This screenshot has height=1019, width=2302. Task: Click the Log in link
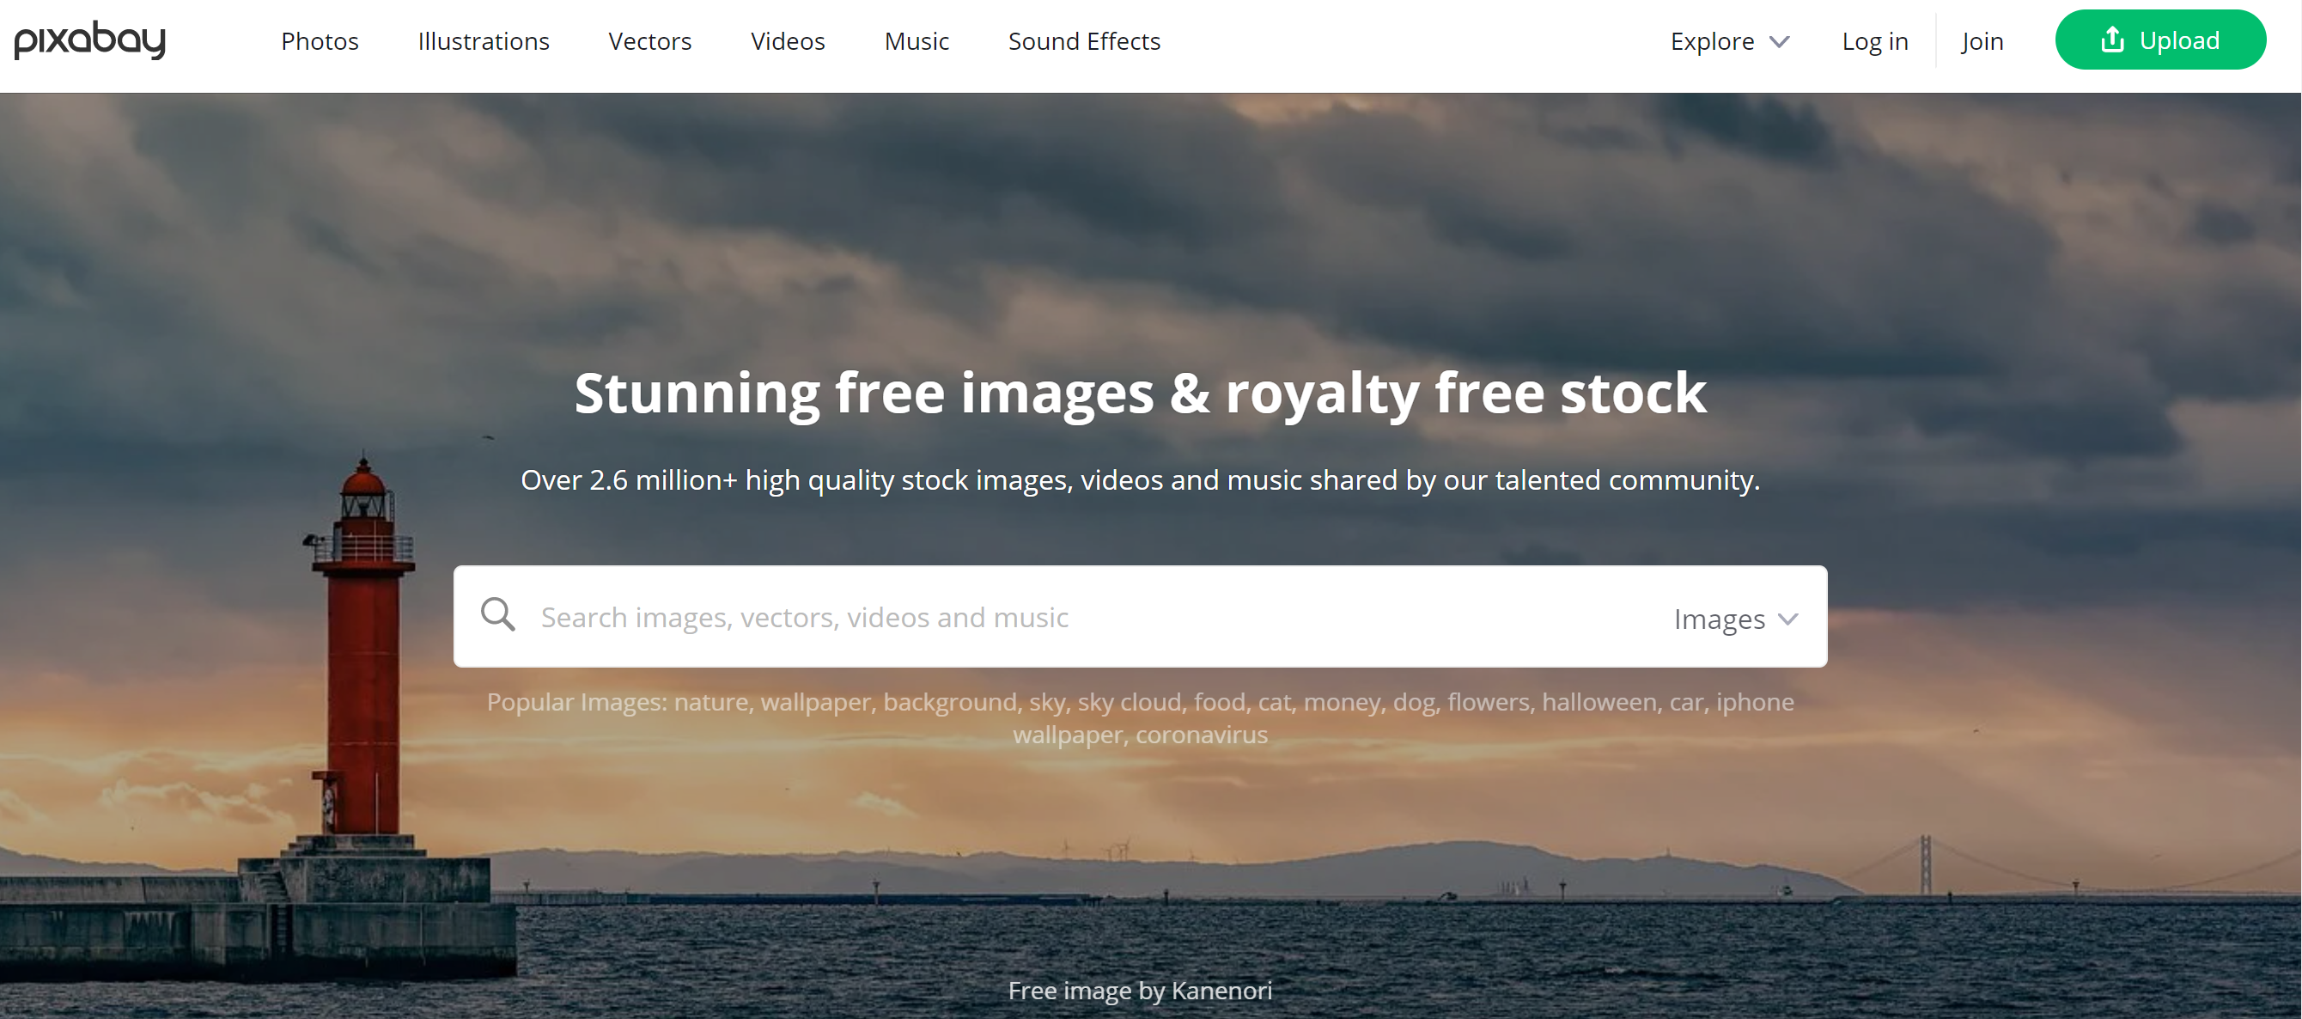pos(1875,41)
